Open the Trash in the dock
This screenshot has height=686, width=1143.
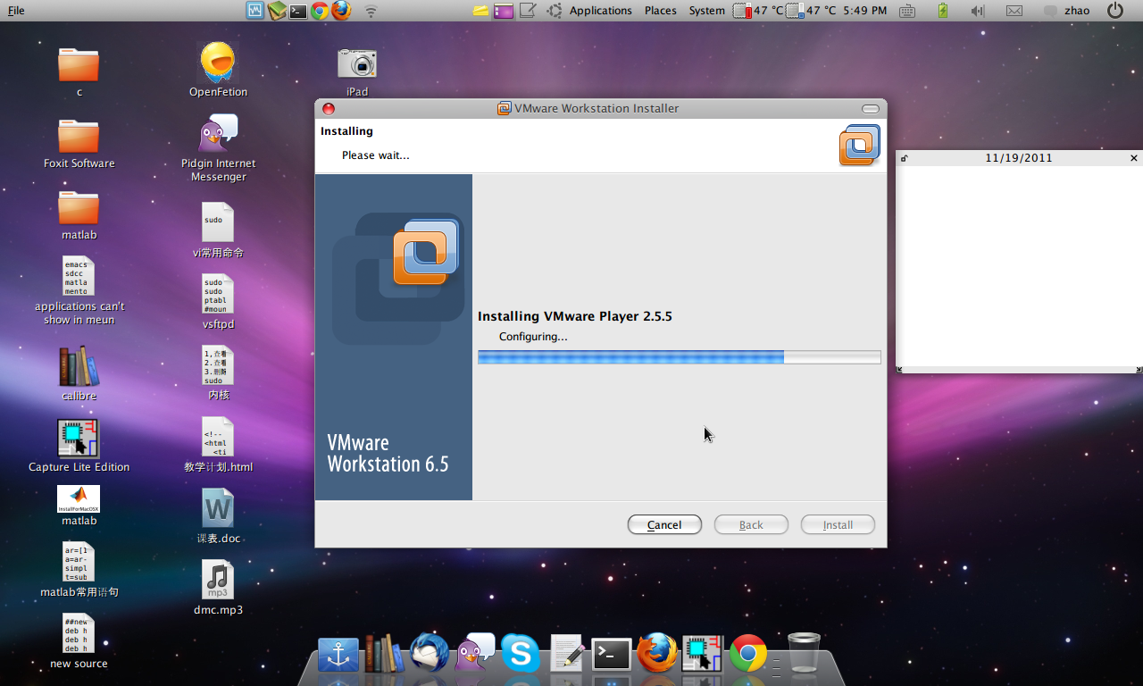click(x=804, y=653)
